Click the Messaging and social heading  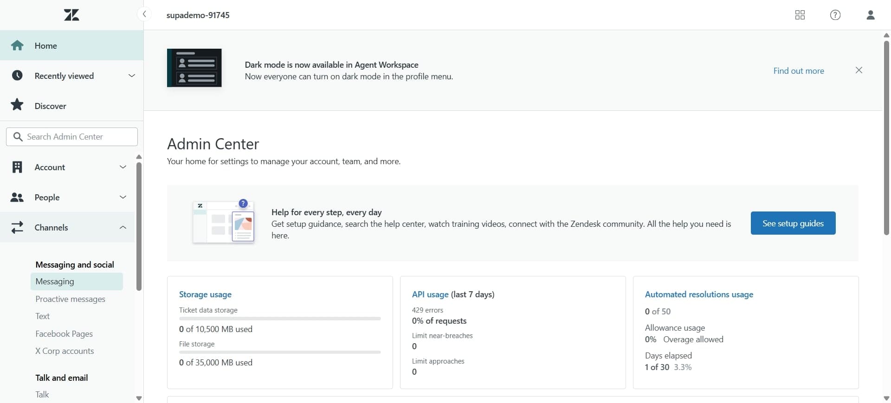click(75, 265)
